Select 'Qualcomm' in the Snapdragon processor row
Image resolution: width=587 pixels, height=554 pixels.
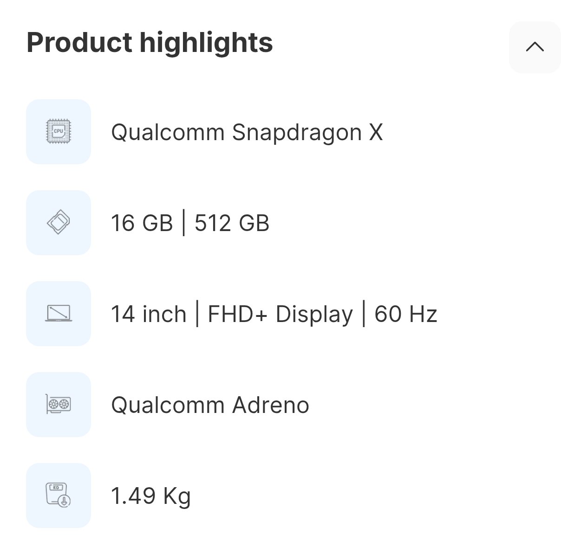pos(168,133)
